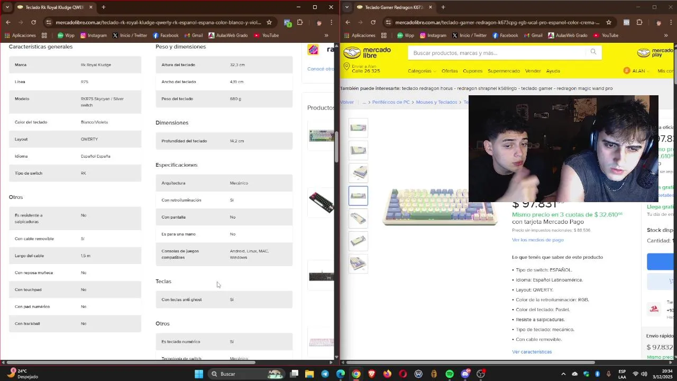Open the Ofertas menu item
Viewport: 677px width, 381px height.
point(450,71)
